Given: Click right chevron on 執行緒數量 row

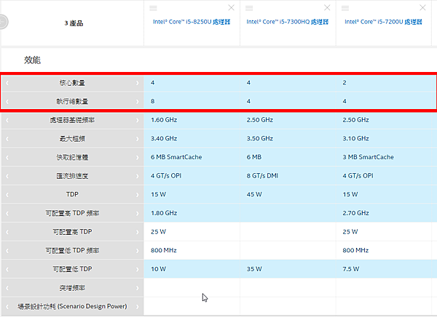Looking at the screenshot, I should [x=138, y=101].
